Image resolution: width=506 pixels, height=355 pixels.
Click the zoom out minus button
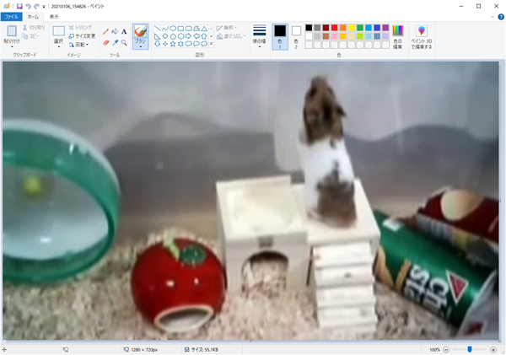pyautogui.click(x=446, y=349)
